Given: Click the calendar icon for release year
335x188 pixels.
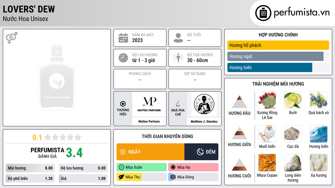Looking at the screenshot, I should coord(123,38).
